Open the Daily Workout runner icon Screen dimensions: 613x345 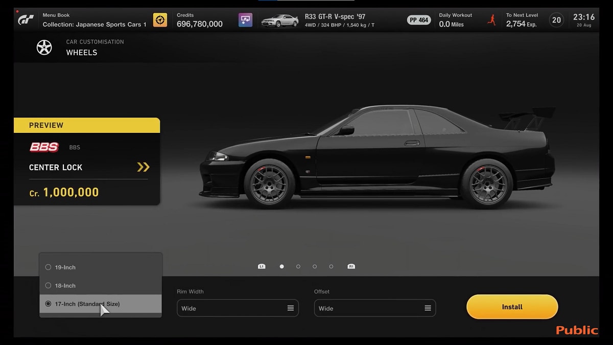click(x=491, y=20)
